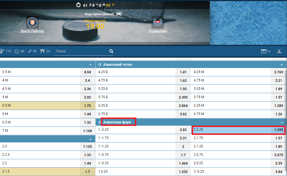Open the Ваксё Лейкерс team link
The image size is (287, 176).
pyautogui.click(x=32, y=31)
